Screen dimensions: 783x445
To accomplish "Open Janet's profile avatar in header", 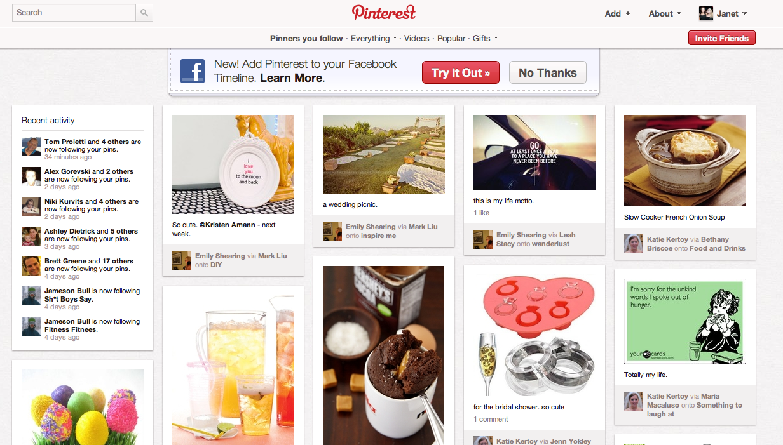I will [x=705, y=13].
